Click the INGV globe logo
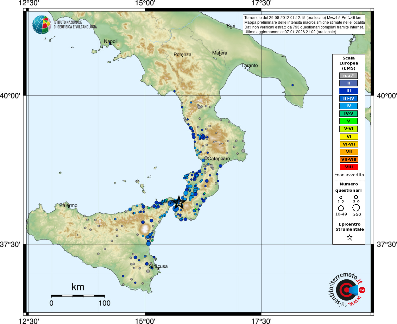The height and width of the screenshot is (324, 397). click(42, 25)
